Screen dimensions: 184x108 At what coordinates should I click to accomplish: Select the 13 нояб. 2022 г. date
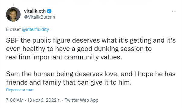coord(44,100)
